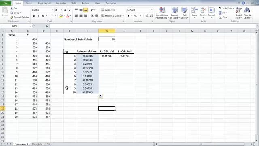The height and width of the screenshot is (146, 259).
Task: Open the File tab
Action: click(6, 3)
